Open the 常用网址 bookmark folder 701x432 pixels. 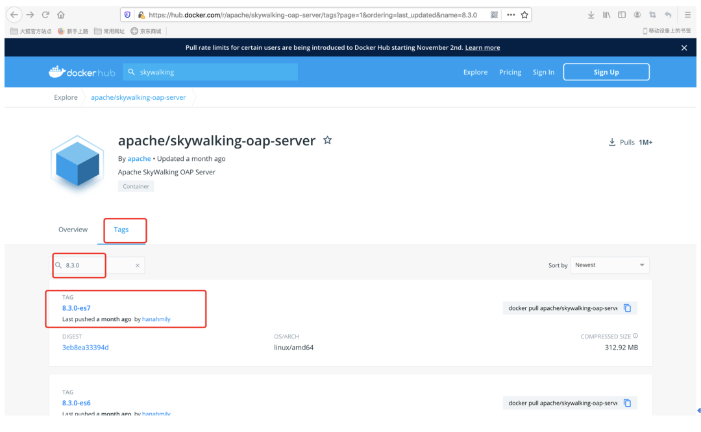click(110, 31)
